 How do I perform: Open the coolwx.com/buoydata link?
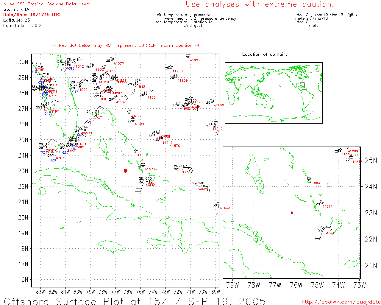[x=341, y=302]
